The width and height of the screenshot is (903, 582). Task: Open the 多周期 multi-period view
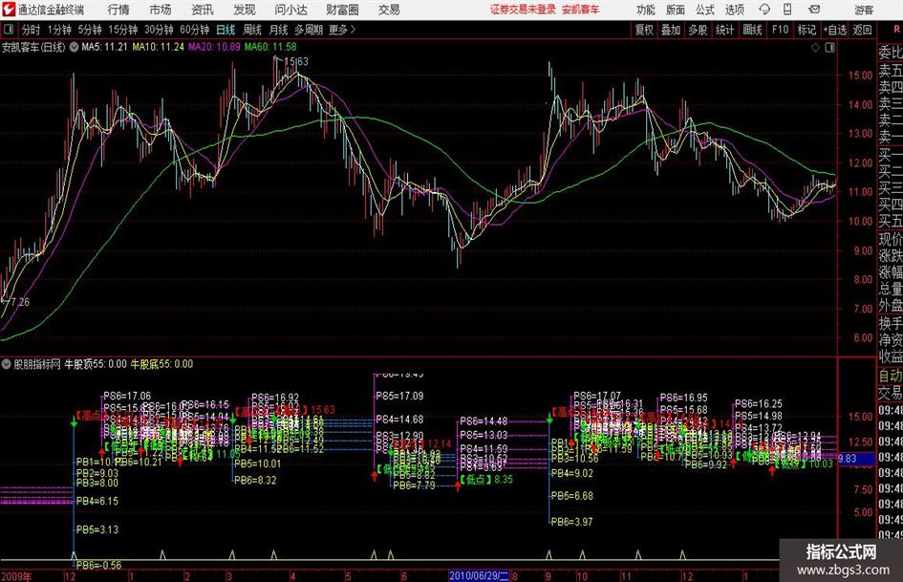tap(309, 30)
